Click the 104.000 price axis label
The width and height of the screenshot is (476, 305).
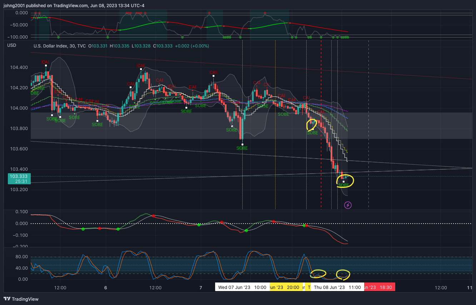(x=19, y=108)
